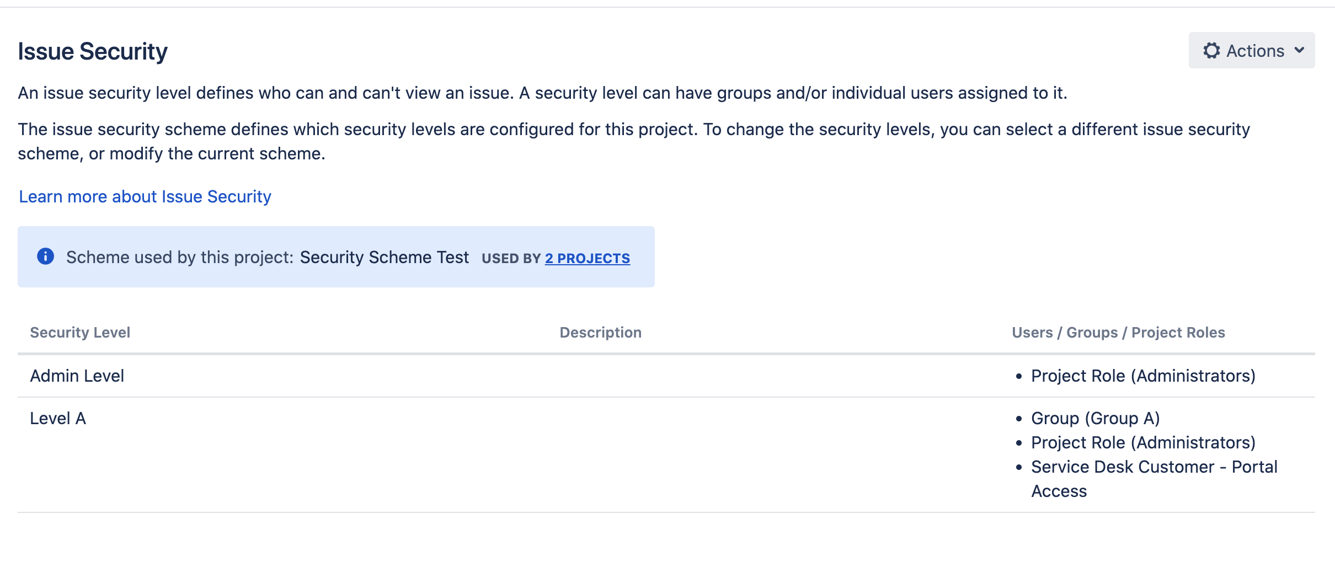This screenshot has width=1335, height=567.
Task: Click the USED BY label in banner
Action: coord(511,259)
